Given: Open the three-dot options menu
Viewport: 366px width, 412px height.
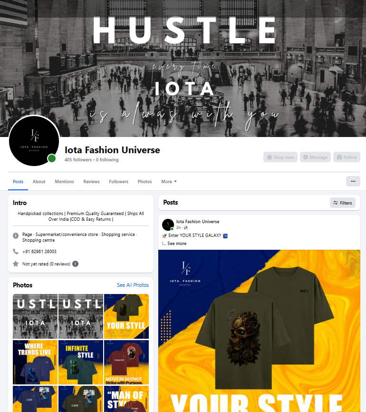Looking at the screenshot, I should [353, 181].
